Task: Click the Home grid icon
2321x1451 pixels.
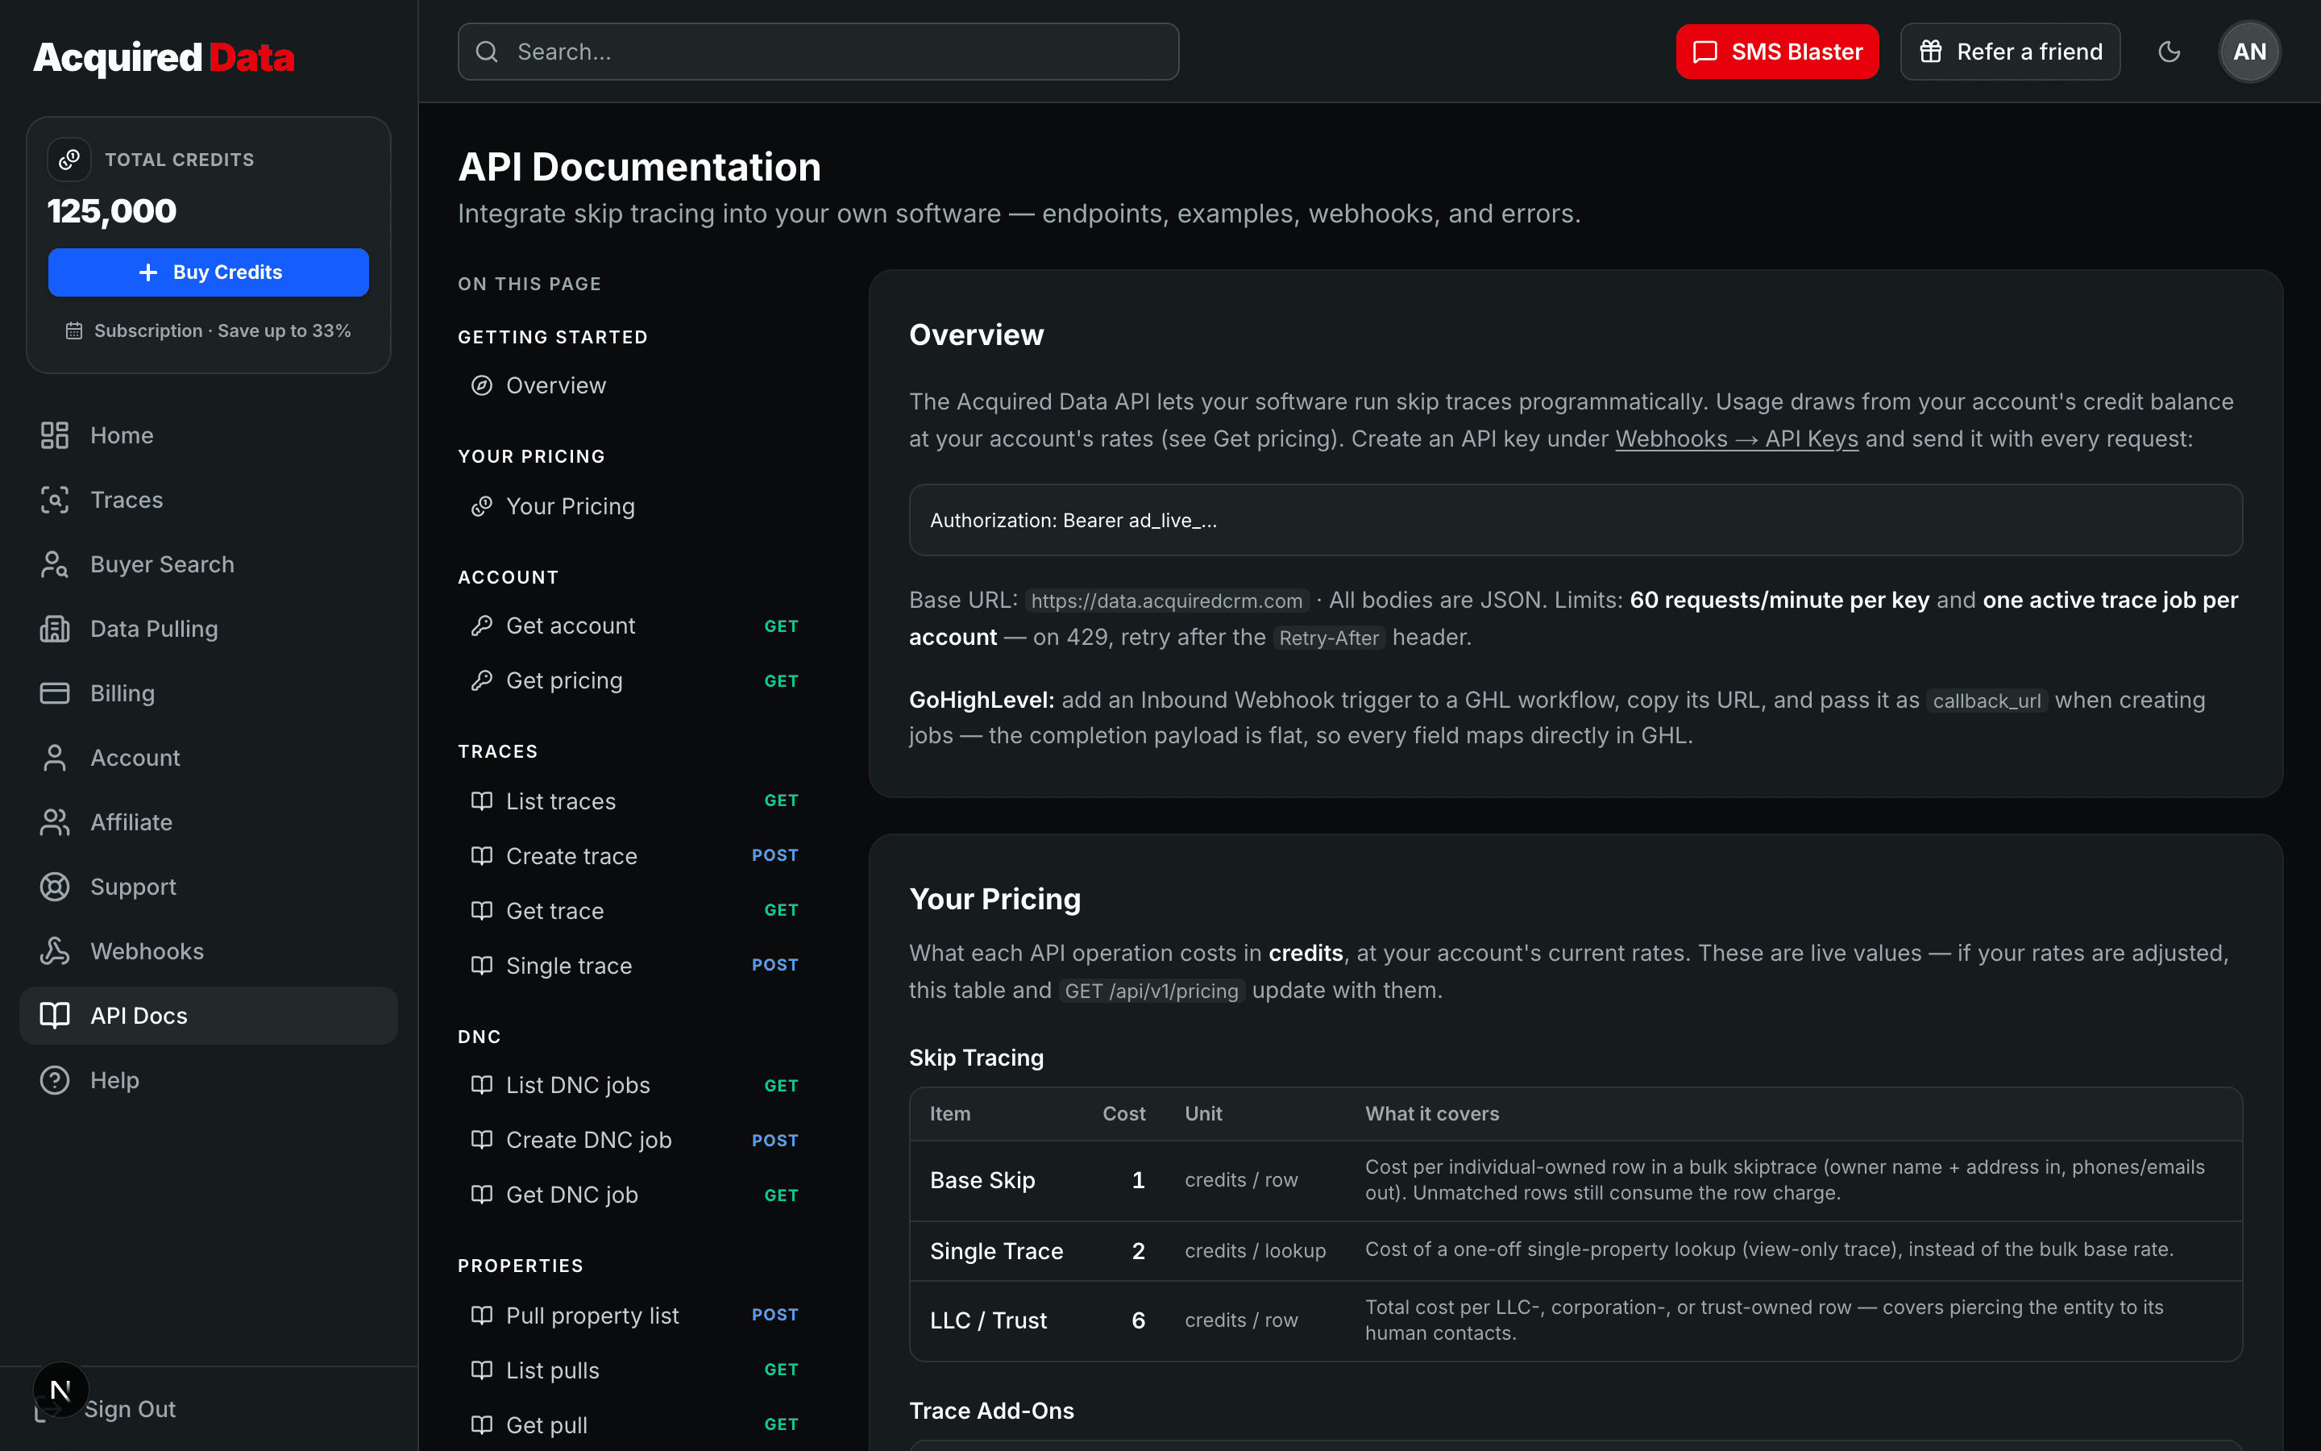Action: coord(55,435)
